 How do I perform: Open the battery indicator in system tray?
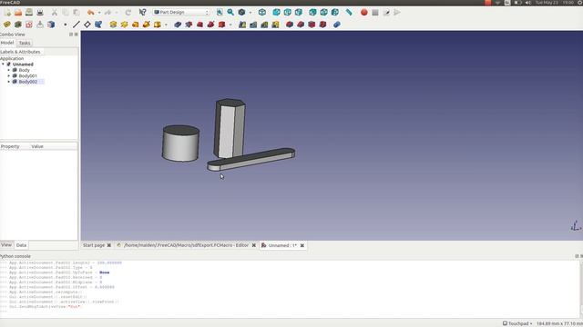(x=518, y=3)
